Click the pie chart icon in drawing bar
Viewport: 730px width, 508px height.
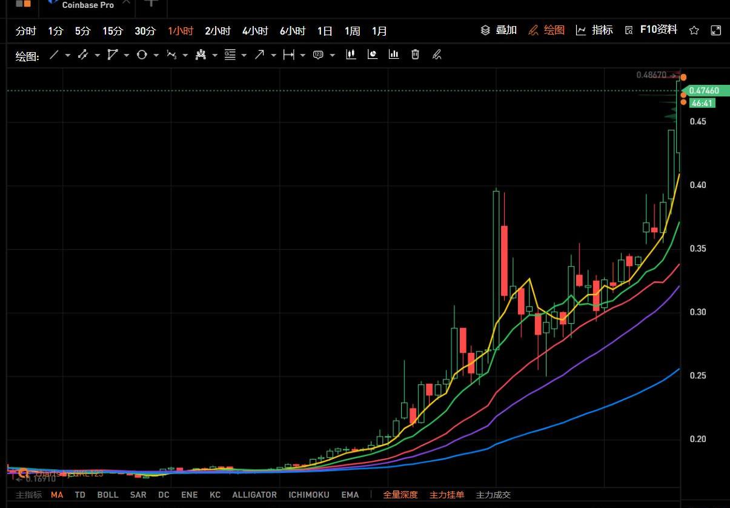click(x=373, y=55)
